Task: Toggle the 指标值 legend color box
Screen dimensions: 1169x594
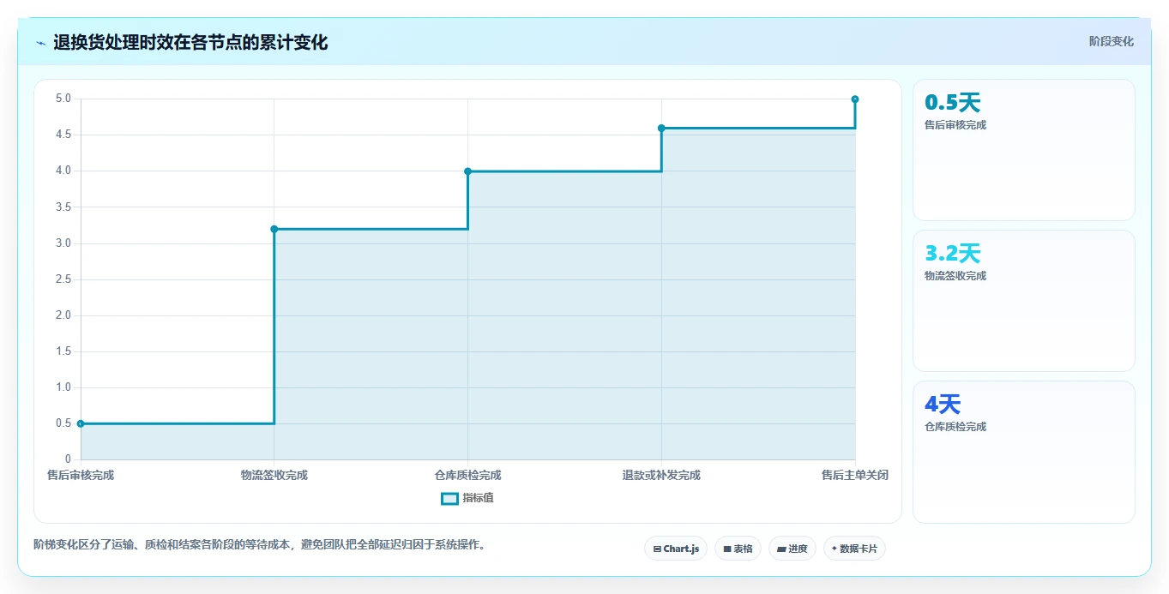Action: pyautogui.click(x=449, y=499)
